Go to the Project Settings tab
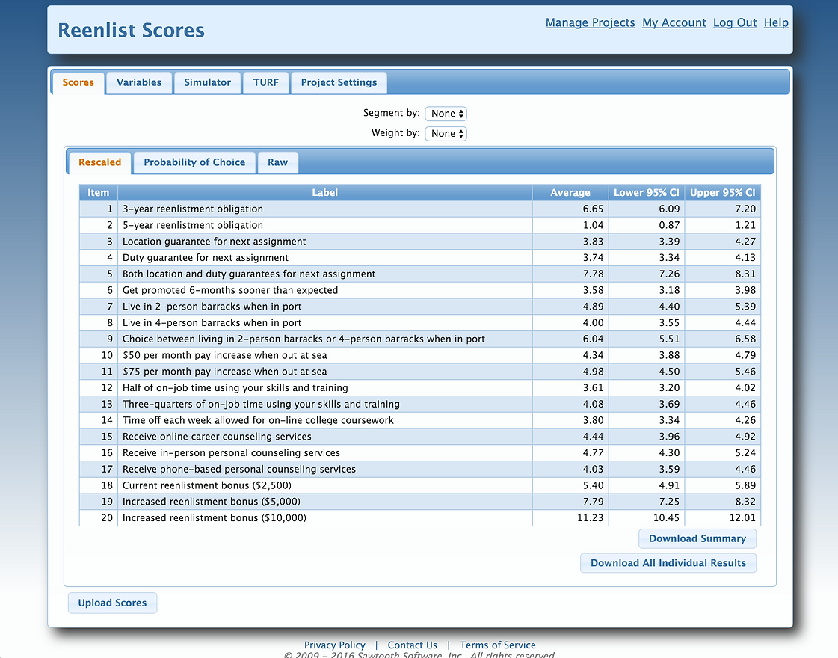Screen dimensions: 838x658 click(x=339, y=82)
